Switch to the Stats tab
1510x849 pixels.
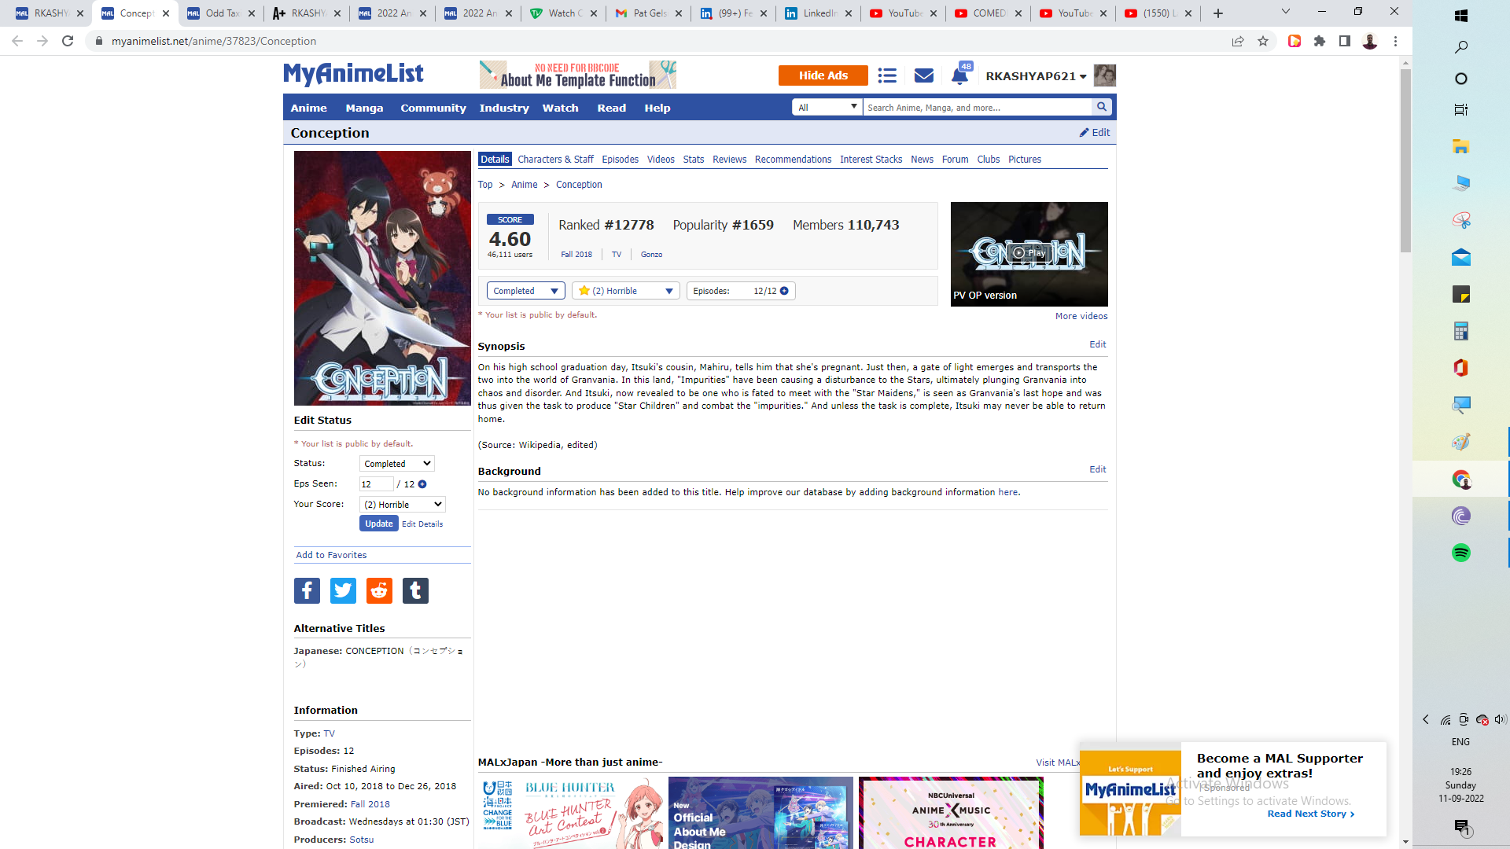tap(693, 159)
